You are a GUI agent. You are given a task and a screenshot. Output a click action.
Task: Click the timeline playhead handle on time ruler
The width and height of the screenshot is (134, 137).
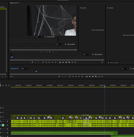105,86
